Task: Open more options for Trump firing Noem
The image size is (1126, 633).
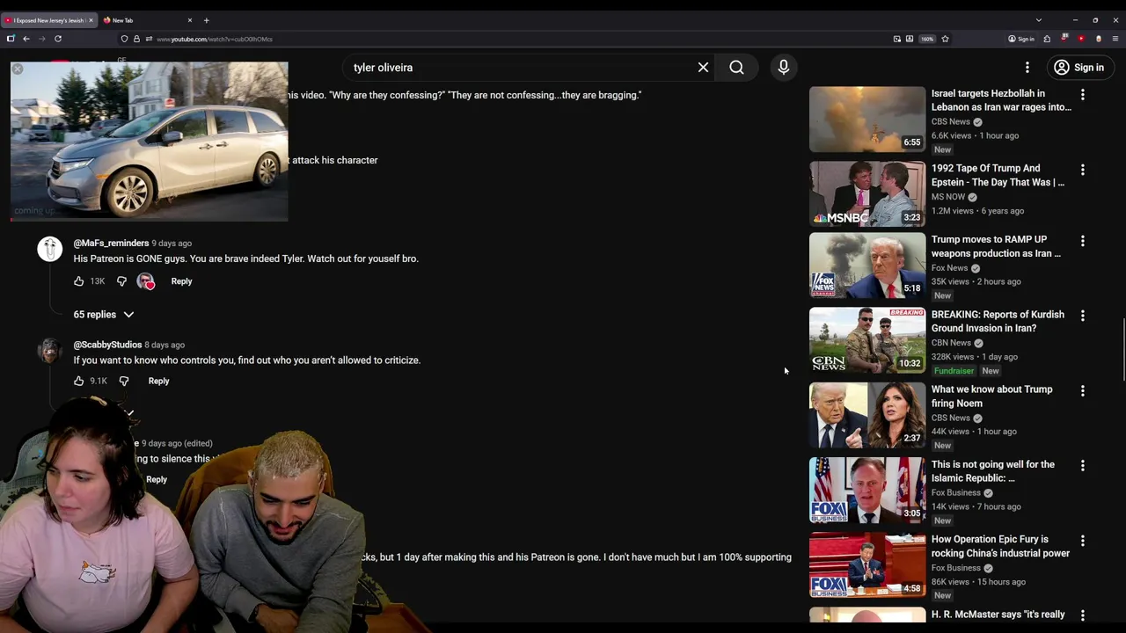Action: [x=1083, y=390]
